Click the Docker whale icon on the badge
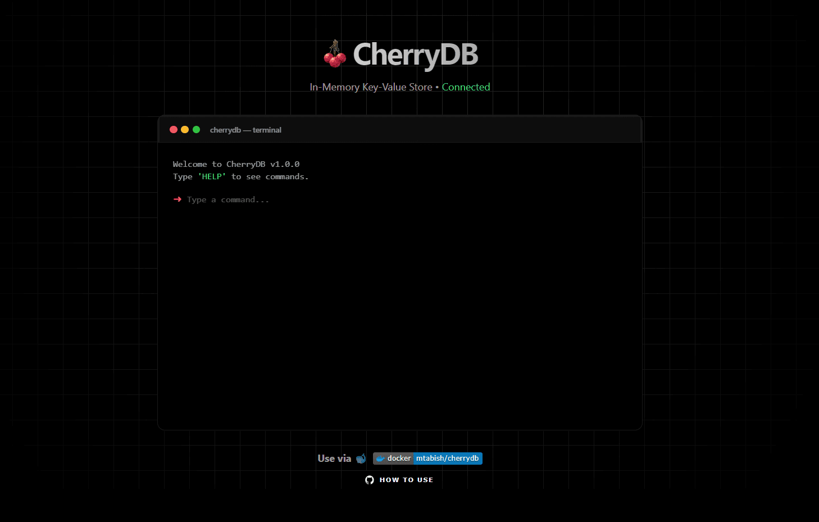This screenshot has width=819, height=522. pos(380,459)
